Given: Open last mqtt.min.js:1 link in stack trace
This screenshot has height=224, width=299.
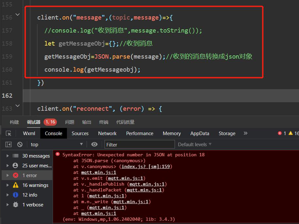Looking at the screenshot, I should (x=98, y=214).
